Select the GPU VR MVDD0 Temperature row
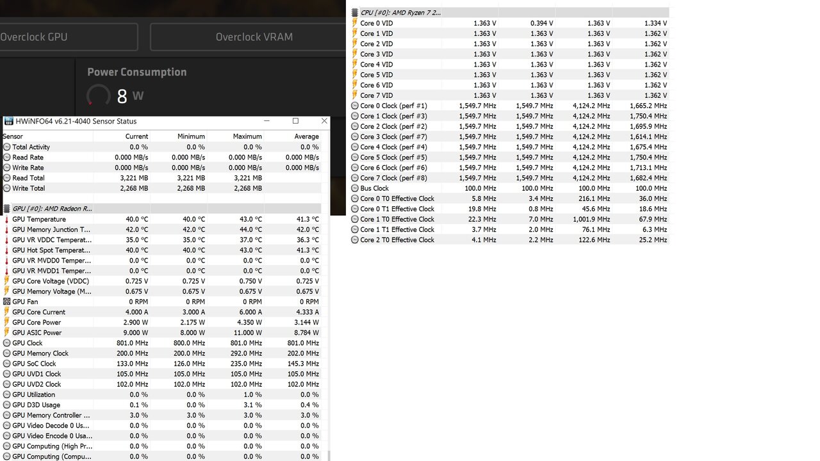 [161, 261]
